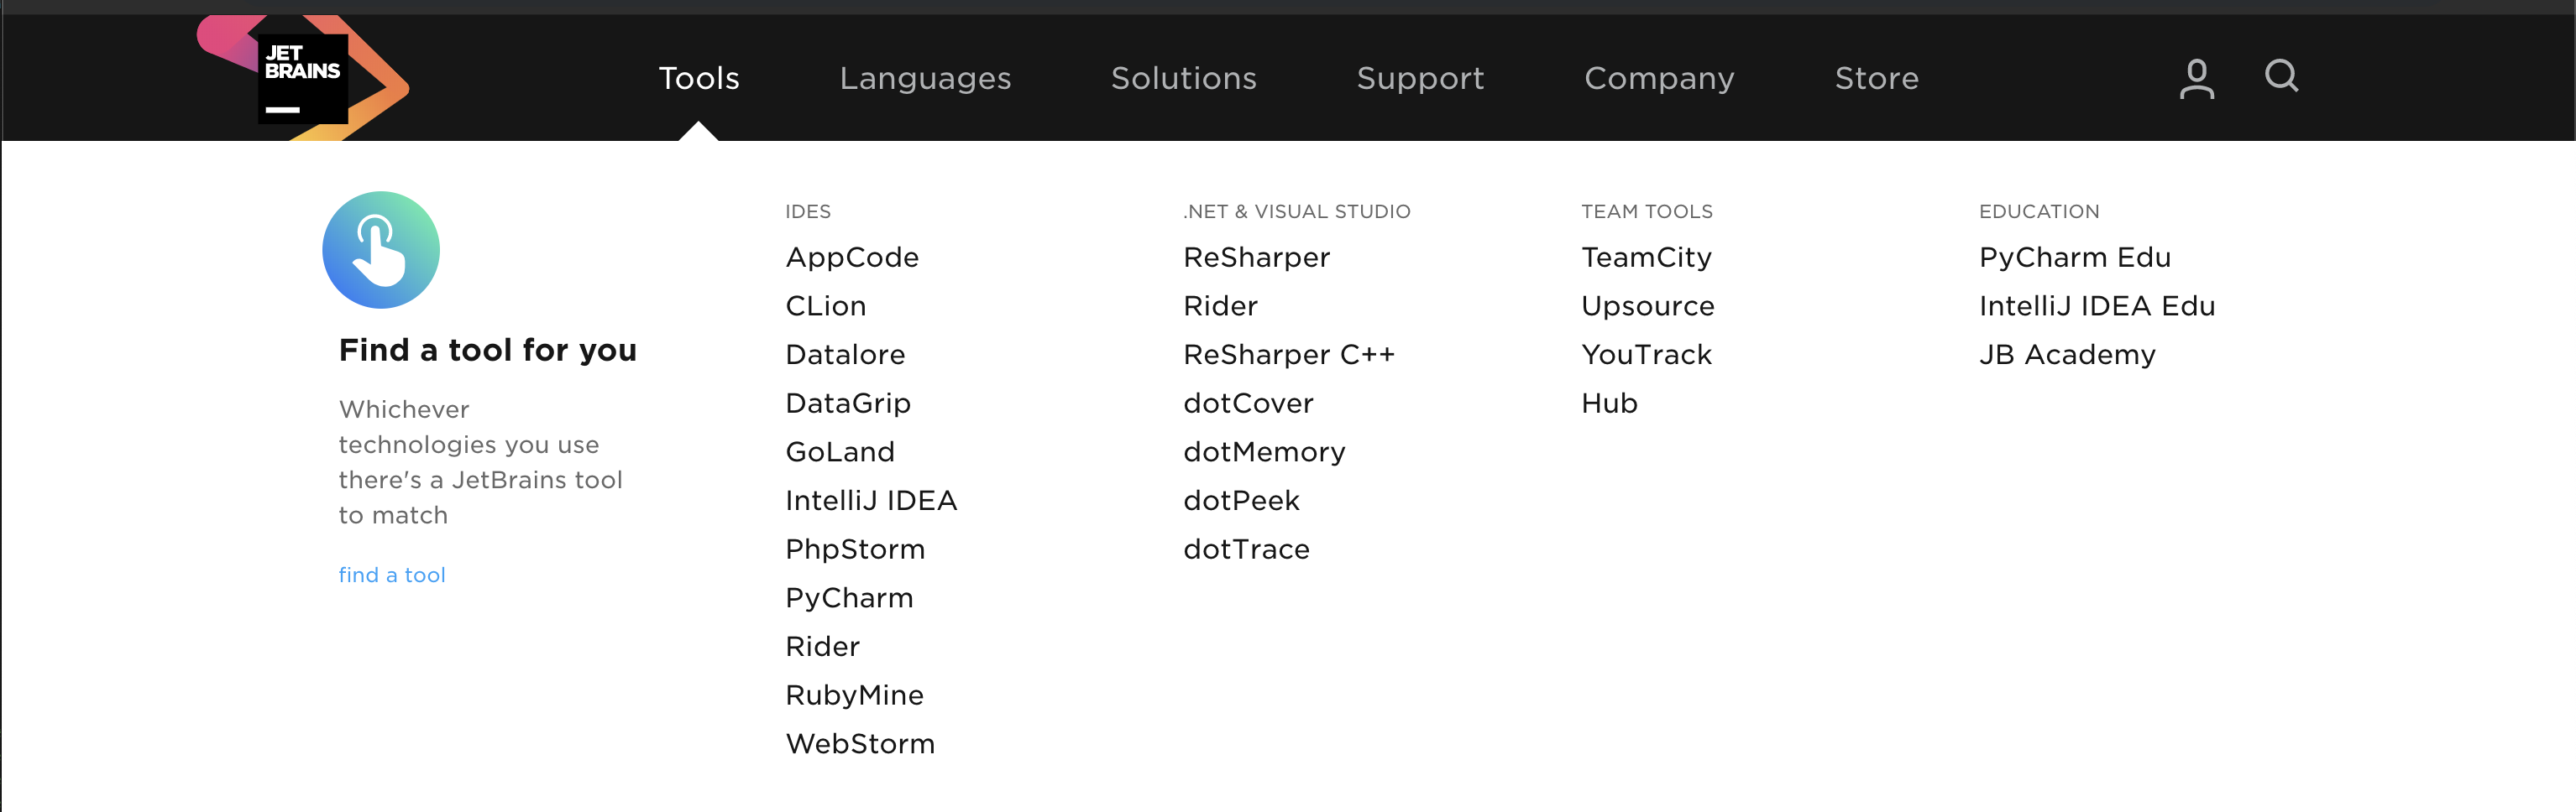
Task: Click the 'Whichever technologies you use' description
Action: coord(480,462)
